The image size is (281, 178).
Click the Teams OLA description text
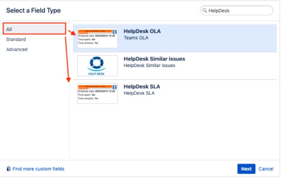pyautogui.click(x=136, y=38)
